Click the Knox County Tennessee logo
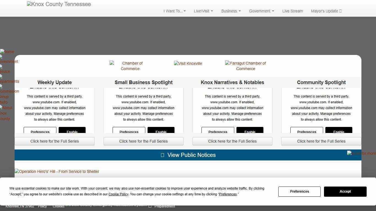Viewport: 376px width, 211px height. pyautogui.click(x=59, y=4)
